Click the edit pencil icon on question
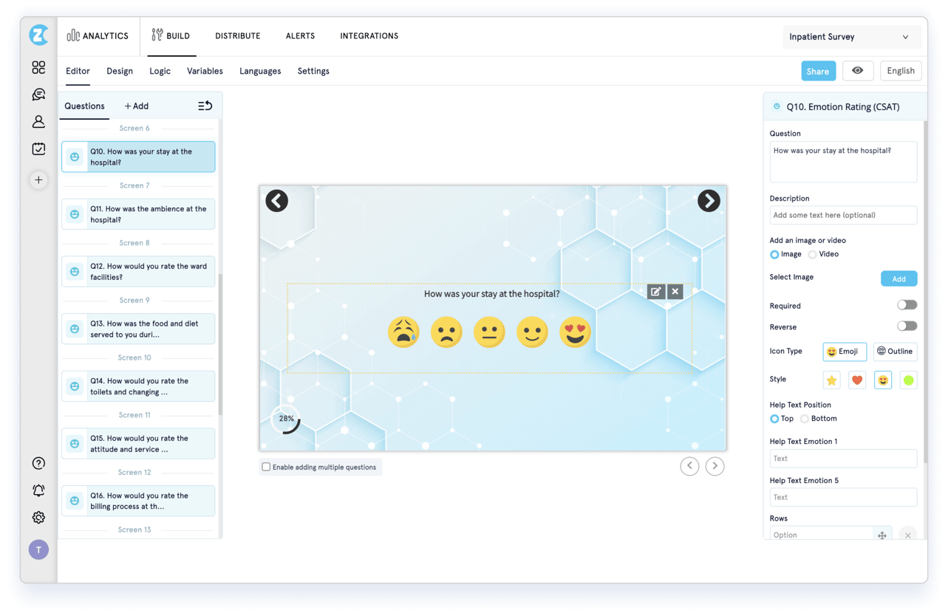The image size is (948, 616). point(655,292)
